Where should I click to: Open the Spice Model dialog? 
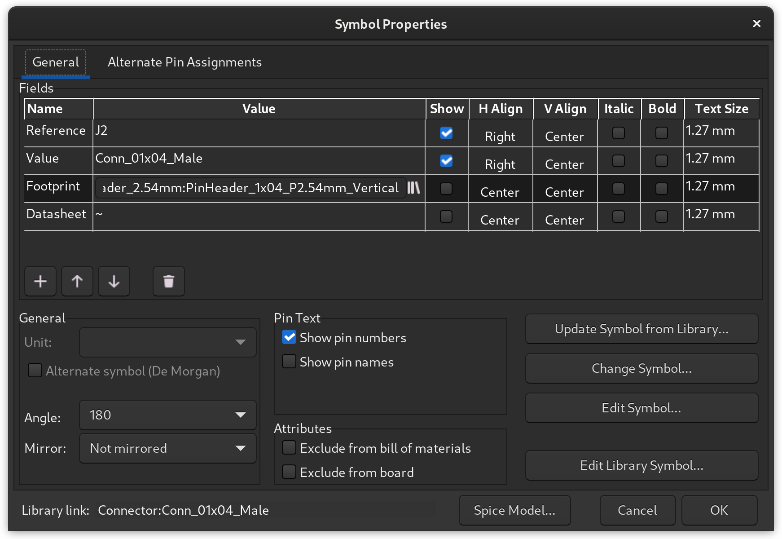(x=514, y=510)
